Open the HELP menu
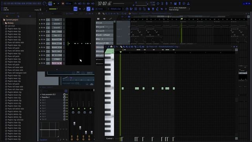This screenshot has height=142, width=252. [x=39, y=4]
